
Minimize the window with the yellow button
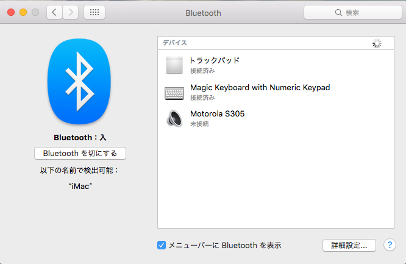point(23,12)
